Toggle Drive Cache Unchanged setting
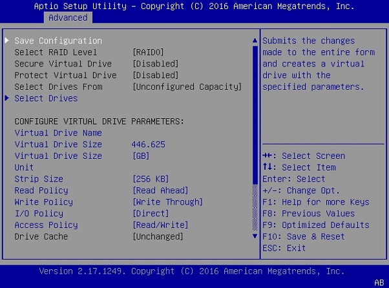The image size is (389, 288). coord(158,237)
